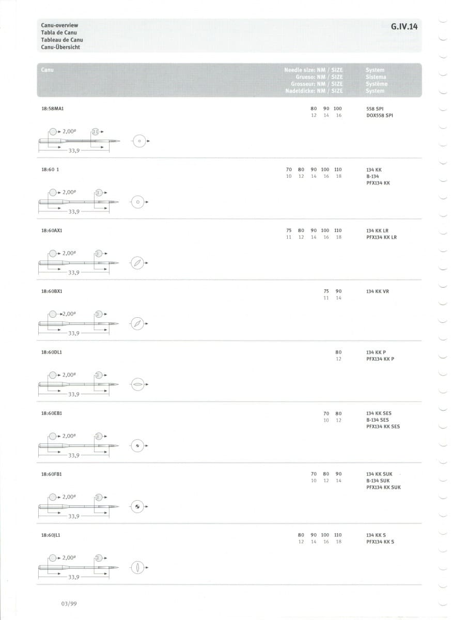The height and width of the screenshot is (620, 451).
Task: Click the SES ball point icon for 18:60EB1
Action: click(x=138, y=445)
